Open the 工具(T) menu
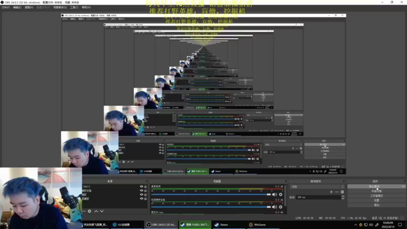This screenshot has width=407, height=229. click(x=74, y=8)
